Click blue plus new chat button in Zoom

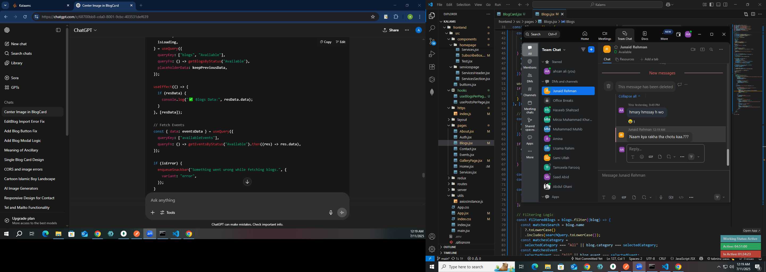592,50
